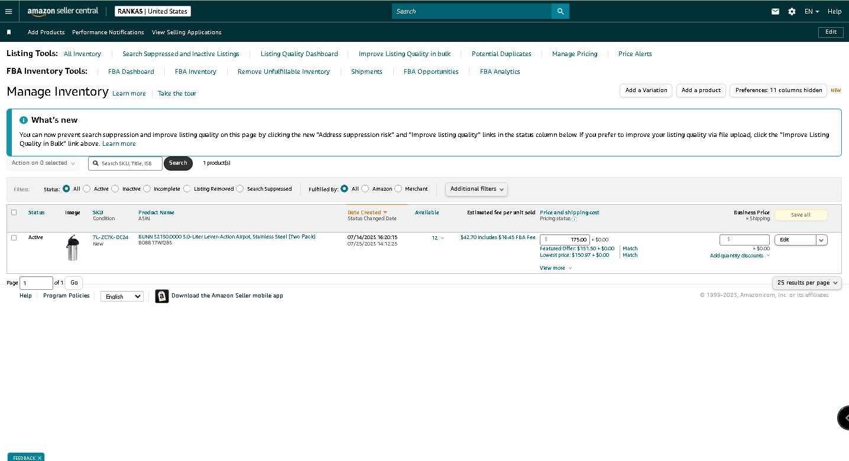The image size is (849, 461).
Task: Open the settings gear icon
Action: [792, 11]
